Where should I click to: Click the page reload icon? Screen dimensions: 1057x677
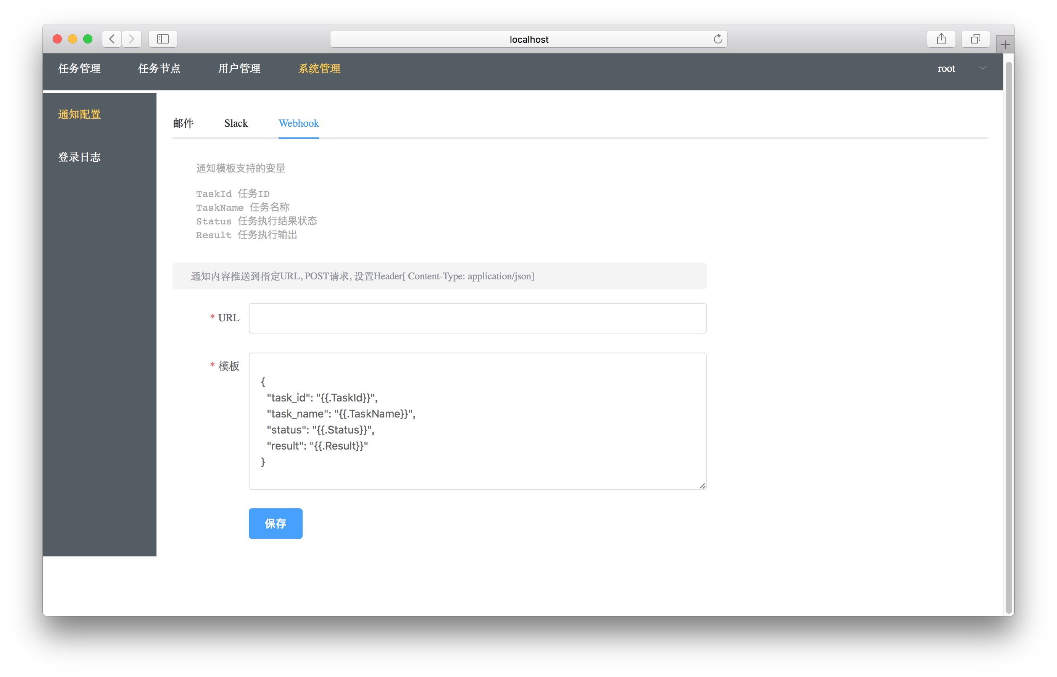[718, 39]
